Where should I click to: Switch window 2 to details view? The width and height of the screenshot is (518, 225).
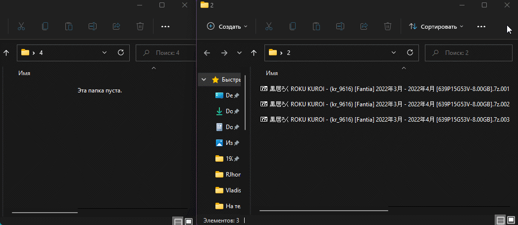500,221
